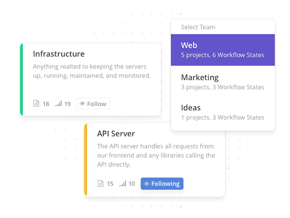Click green color bar on Infrastructure card

[21, 79]
